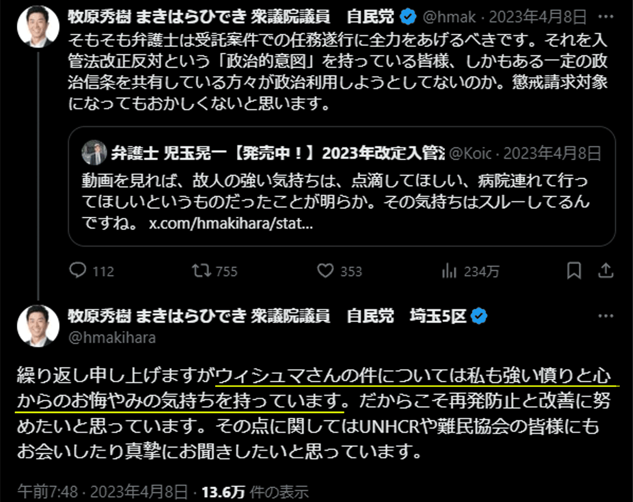Open profile picture of first tweet author
The width and height of the screenshot is (633, 502).
[39, 27]
